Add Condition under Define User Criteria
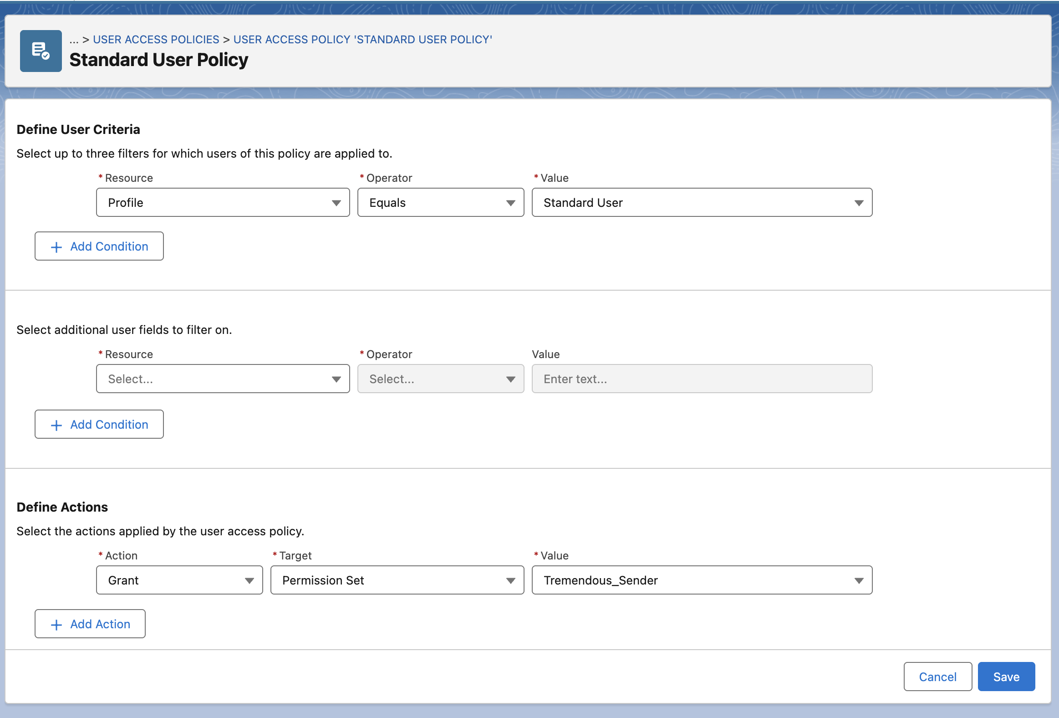The height and width of the screenshot is (718, 1059). 99,246
